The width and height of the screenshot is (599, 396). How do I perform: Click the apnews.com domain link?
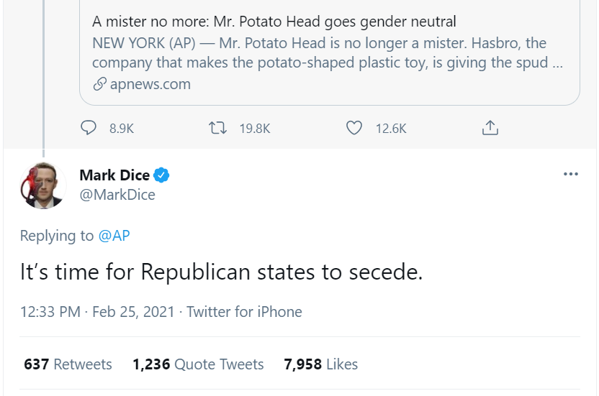pyautogui.click(x=150, y=84)
